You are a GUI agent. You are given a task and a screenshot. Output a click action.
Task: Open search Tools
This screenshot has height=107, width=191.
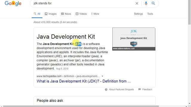click(x=150, y=14)
